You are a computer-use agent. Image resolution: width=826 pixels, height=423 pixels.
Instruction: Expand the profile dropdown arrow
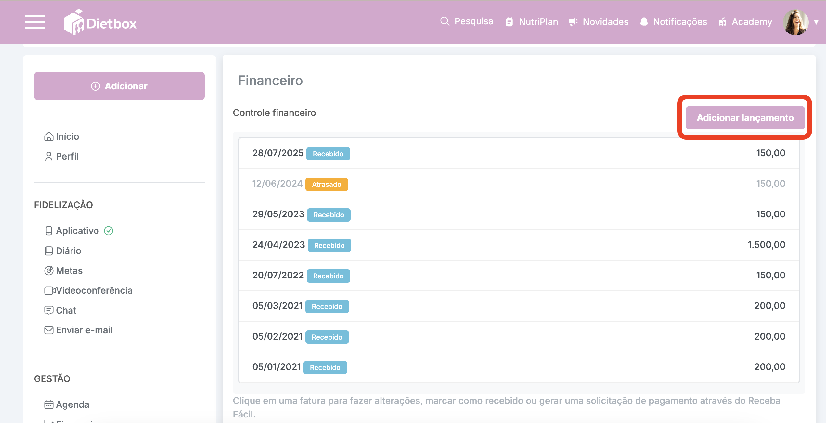pyautogui.click(x=816, y=22)
